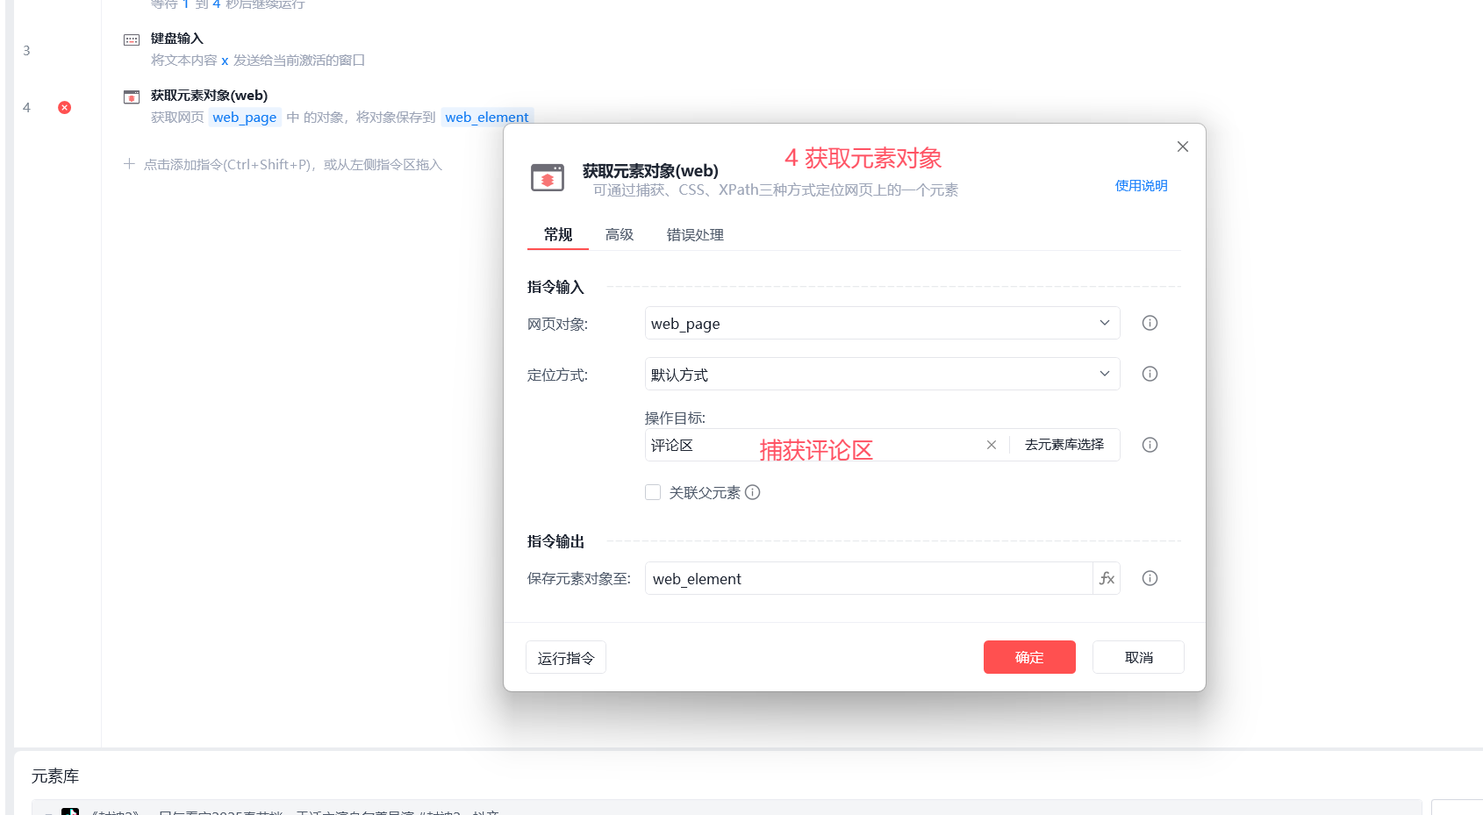The height and width of the screenshot is (815, 1483).
Task: Click the web_element output field
Action: click(x=869, y=578)
